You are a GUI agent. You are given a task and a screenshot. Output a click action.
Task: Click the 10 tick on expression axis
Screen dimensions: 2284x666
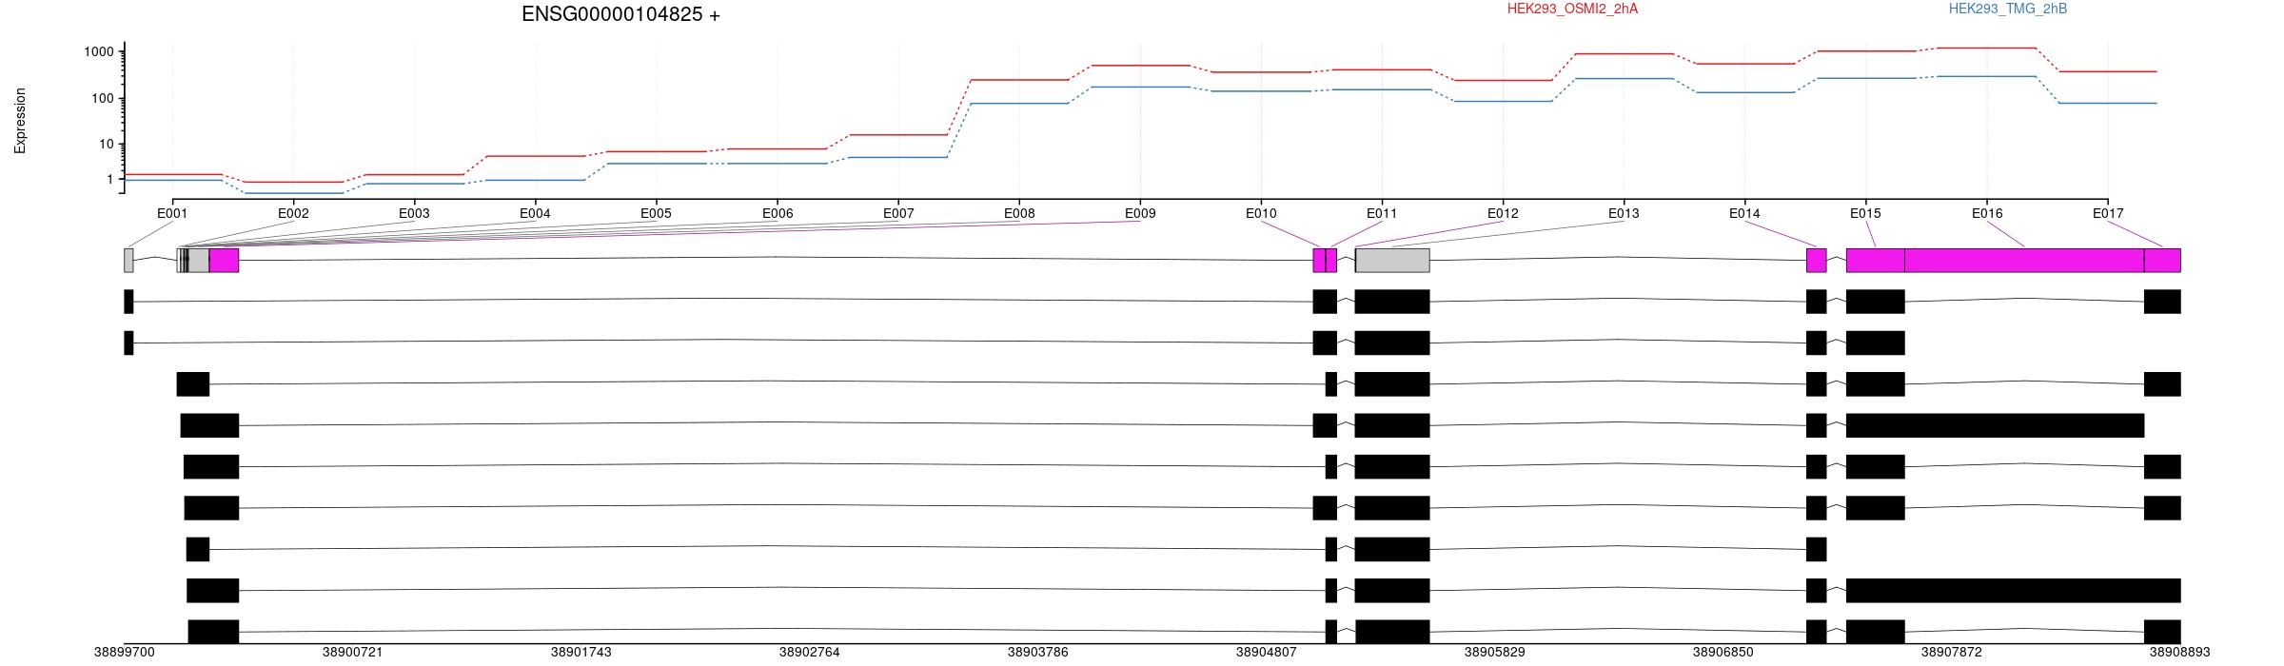(107, 145)
